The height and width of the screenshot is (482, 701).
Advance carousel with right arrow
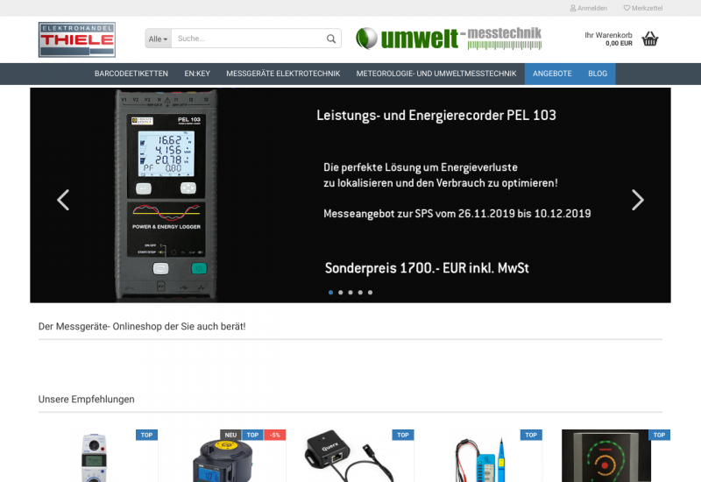click(637, 200)
